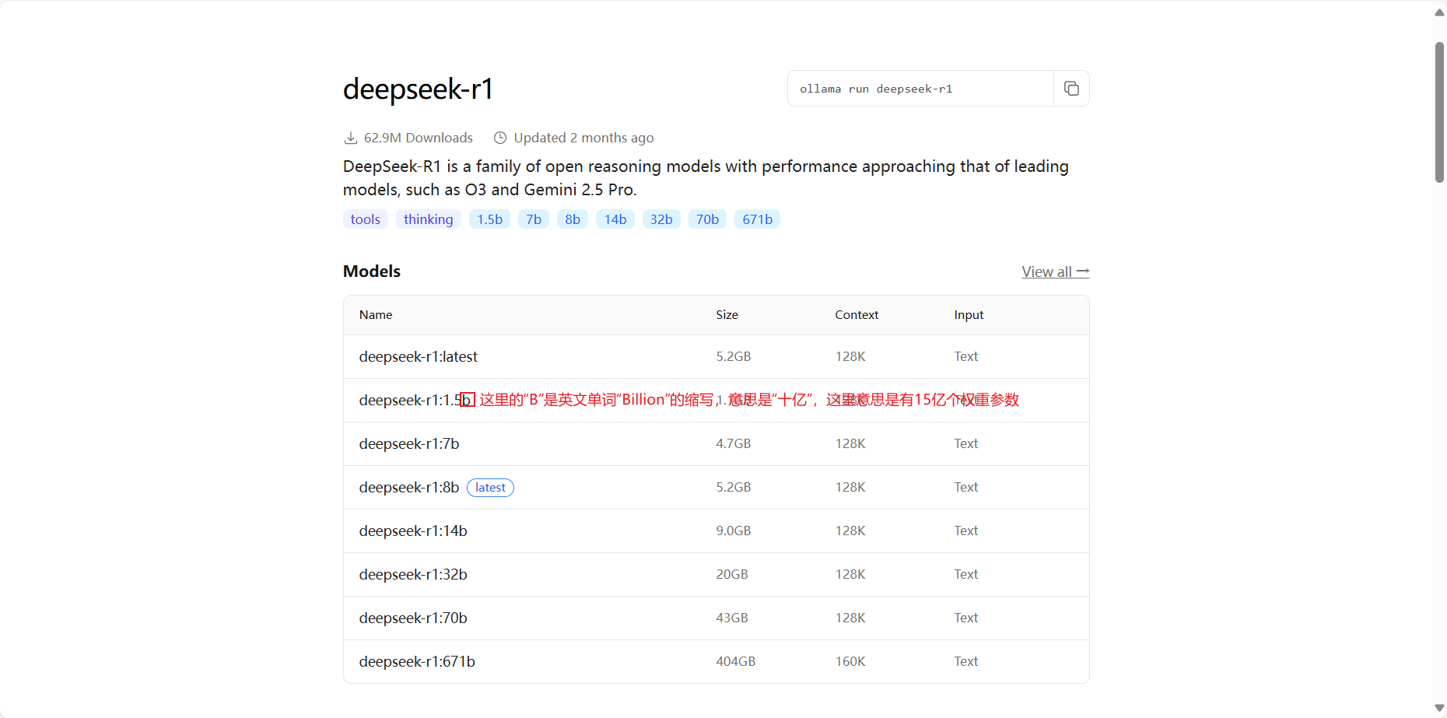1447x718 pixels.
Task: Open deepseek-r1:70b model
Action: coord(413,618)
